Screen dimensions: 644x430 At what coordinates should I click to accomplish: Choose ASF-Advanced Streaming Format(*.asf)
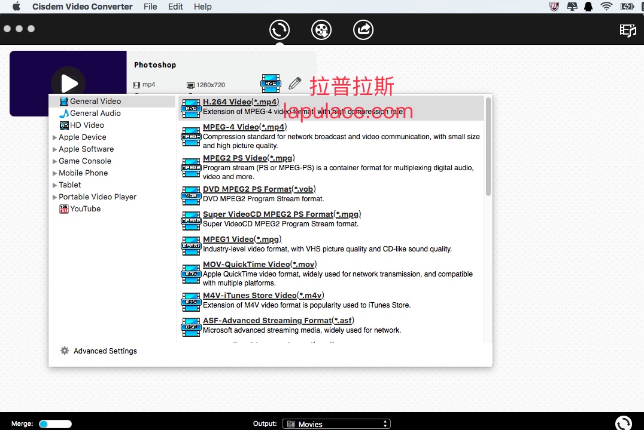coord(331,325)
